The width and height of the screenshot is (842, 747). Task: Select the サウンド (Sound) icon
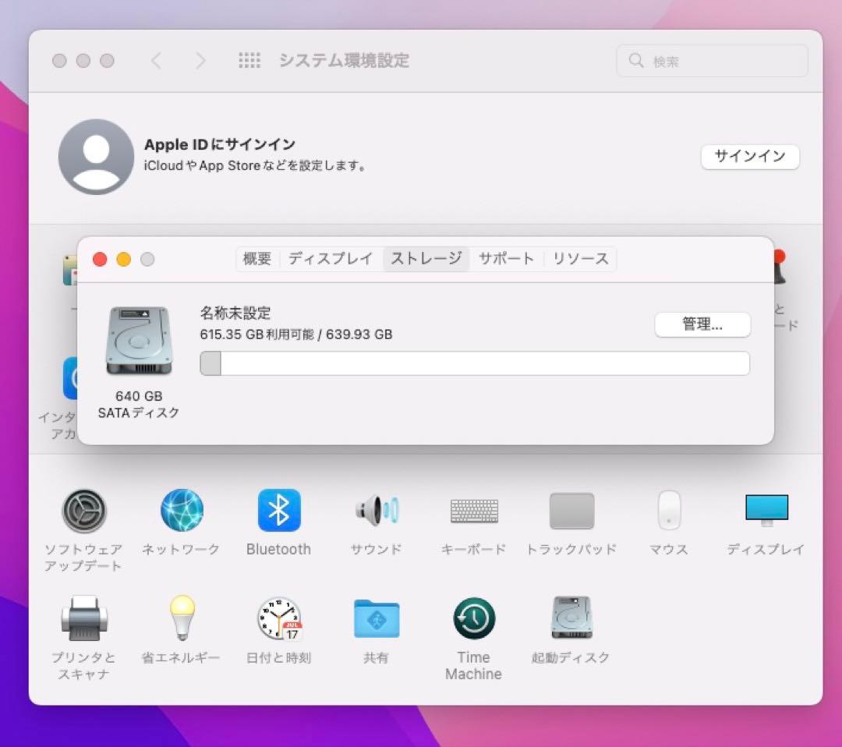(x=376, y=509)
